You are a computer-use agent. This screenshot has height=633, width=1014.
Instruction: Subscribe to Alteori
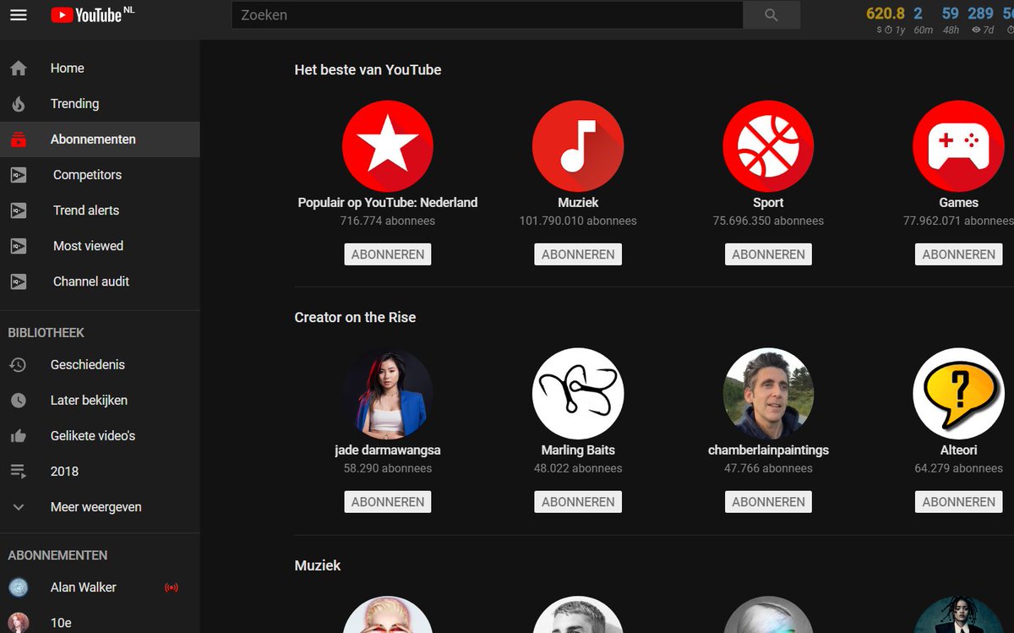pyautogui.click(x=958, y=502)
